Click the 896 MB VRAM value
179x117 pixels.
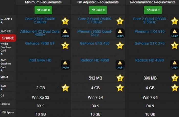(x=150, y=78)
